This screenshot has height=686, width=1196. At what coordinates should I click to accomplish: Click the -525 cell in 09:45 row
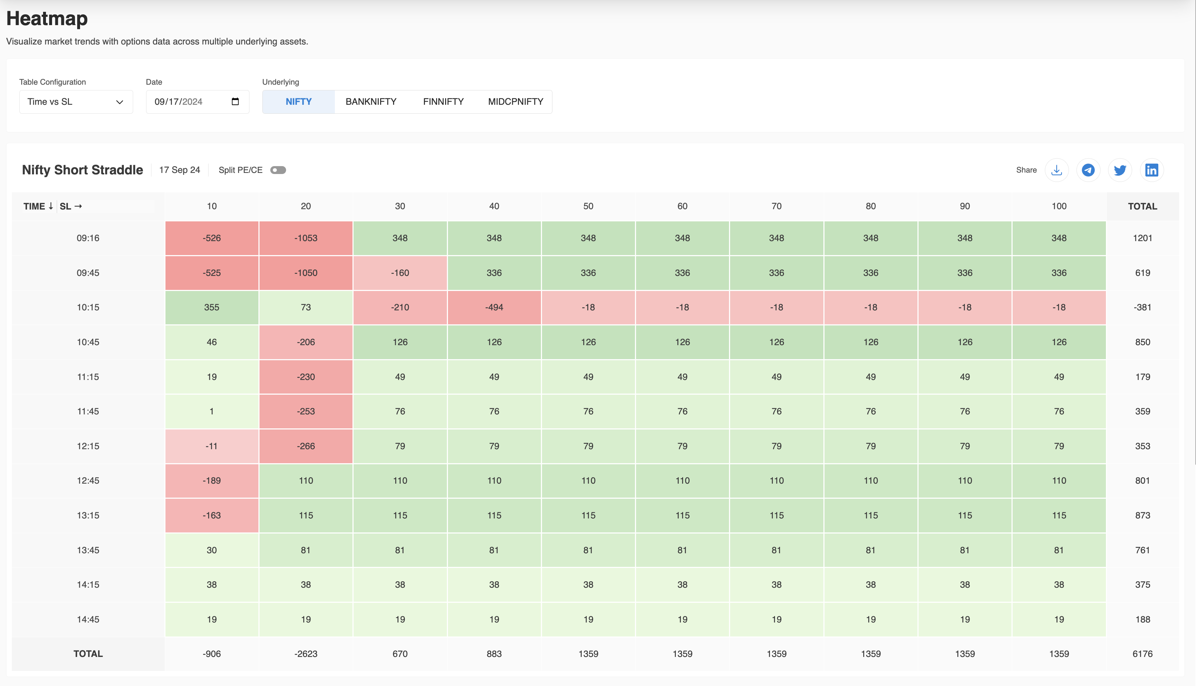click(x=211, y=273)
